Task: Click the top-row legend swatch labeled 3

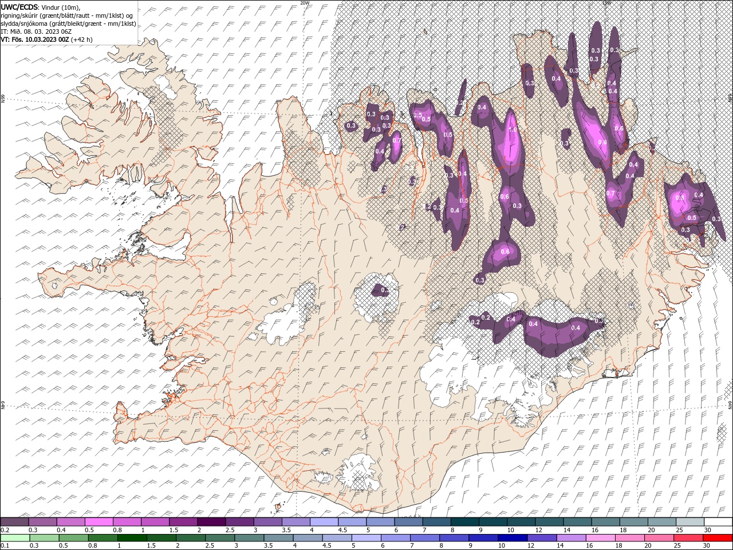Action: (x=267, y=522)
